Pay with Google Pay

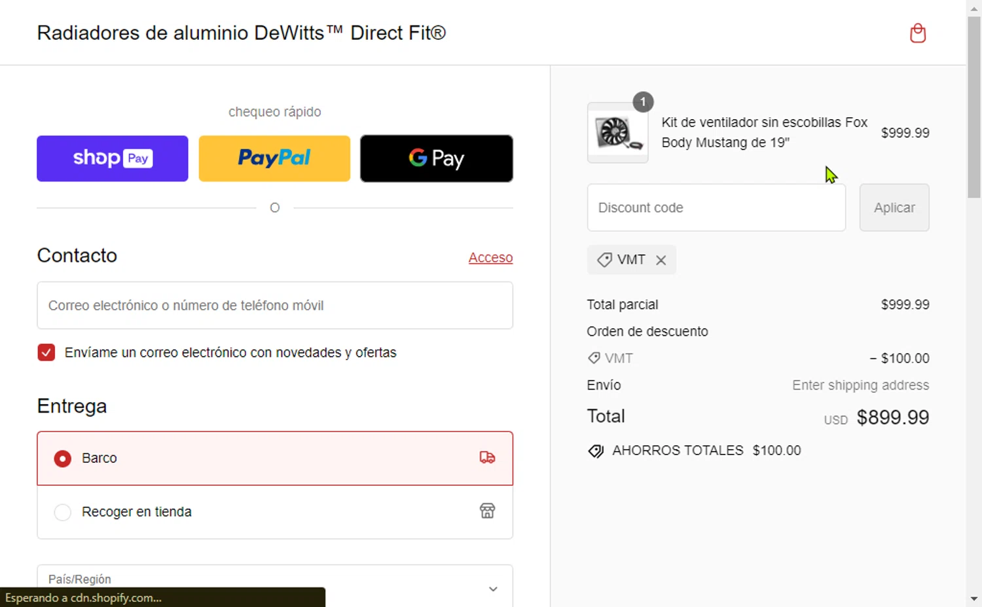coord(437,158)
